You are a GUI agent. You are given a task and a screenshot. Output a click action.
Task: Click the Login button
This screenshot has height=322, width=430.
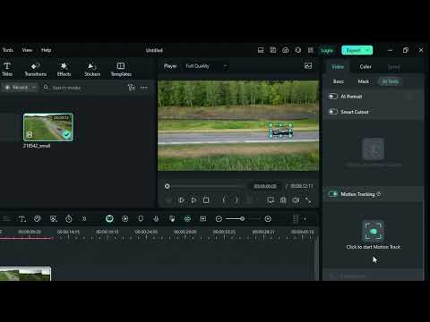click(x=327, y=50)
